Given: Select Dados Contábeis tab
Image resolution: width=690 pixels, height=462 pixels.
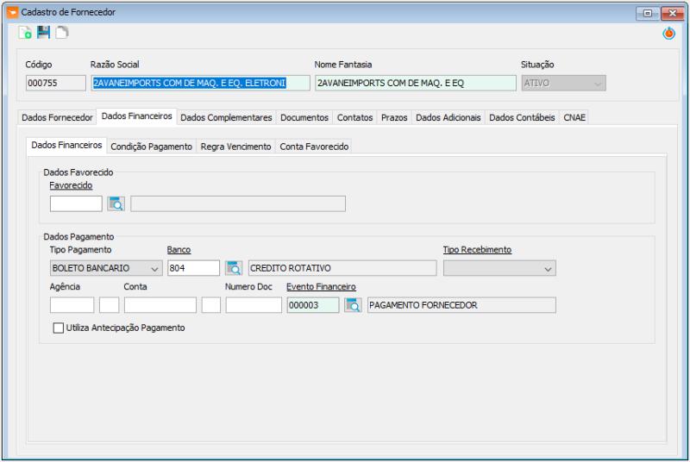Looking at the screenshot, I should click(522, 118).
